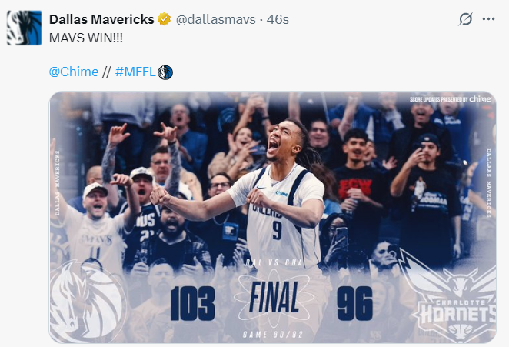Viewport: 509px width, 347px height.
Task: Open the final score image attachment
Action: pyautogui.click(x=273, y=218)
